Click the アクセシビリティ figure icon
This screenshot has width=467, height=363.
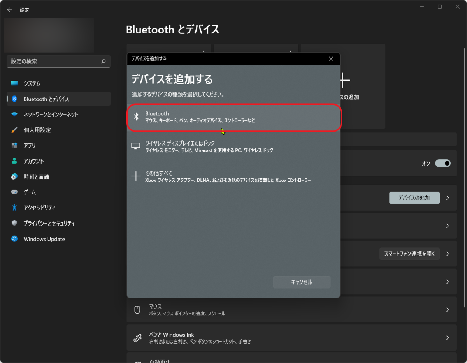pyautogui.click(x=14, y=208)
